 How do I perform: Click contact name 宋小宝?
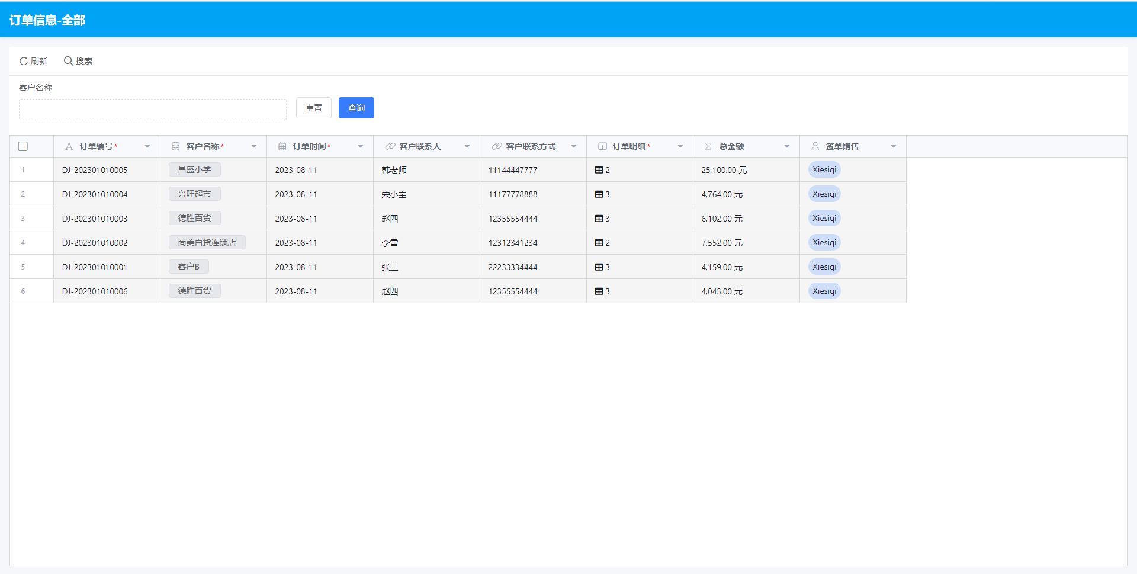point(394,194)
